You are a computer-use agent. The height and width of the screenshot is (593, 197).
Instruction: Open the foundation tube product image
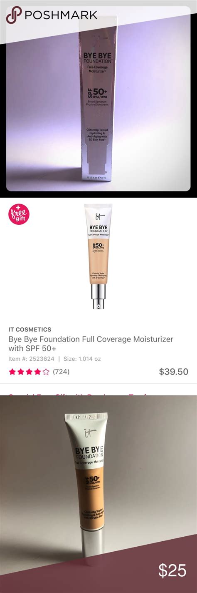pyautogui.click(x=98, y=256)
